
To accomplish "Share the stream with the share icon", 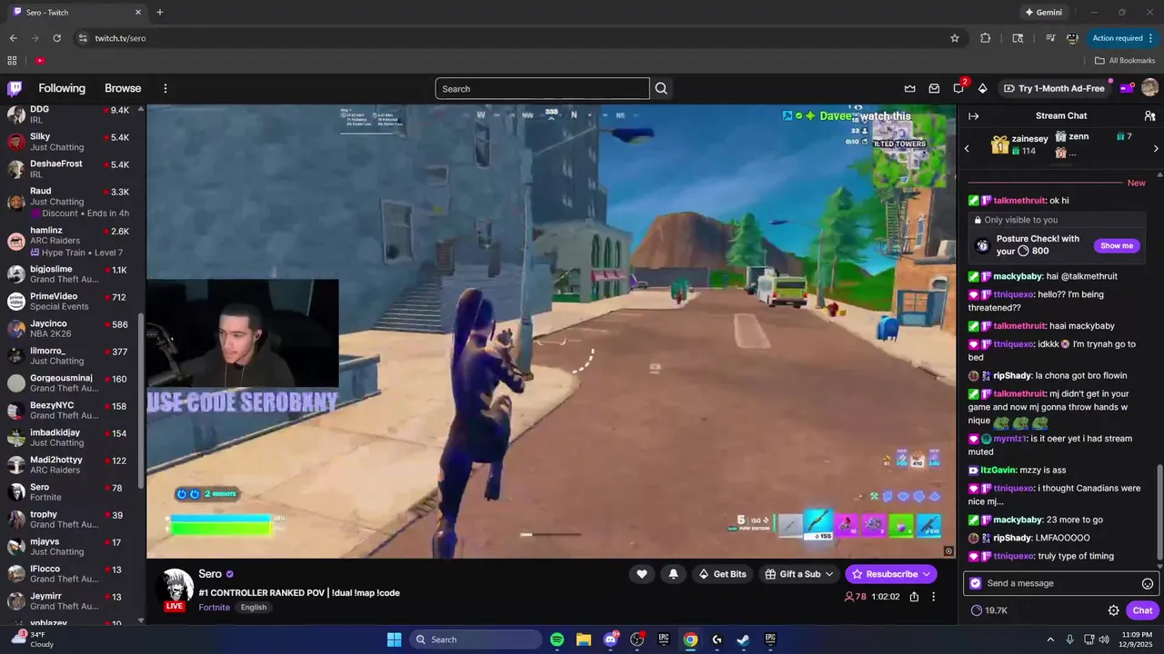I will (x=914, y=597).
